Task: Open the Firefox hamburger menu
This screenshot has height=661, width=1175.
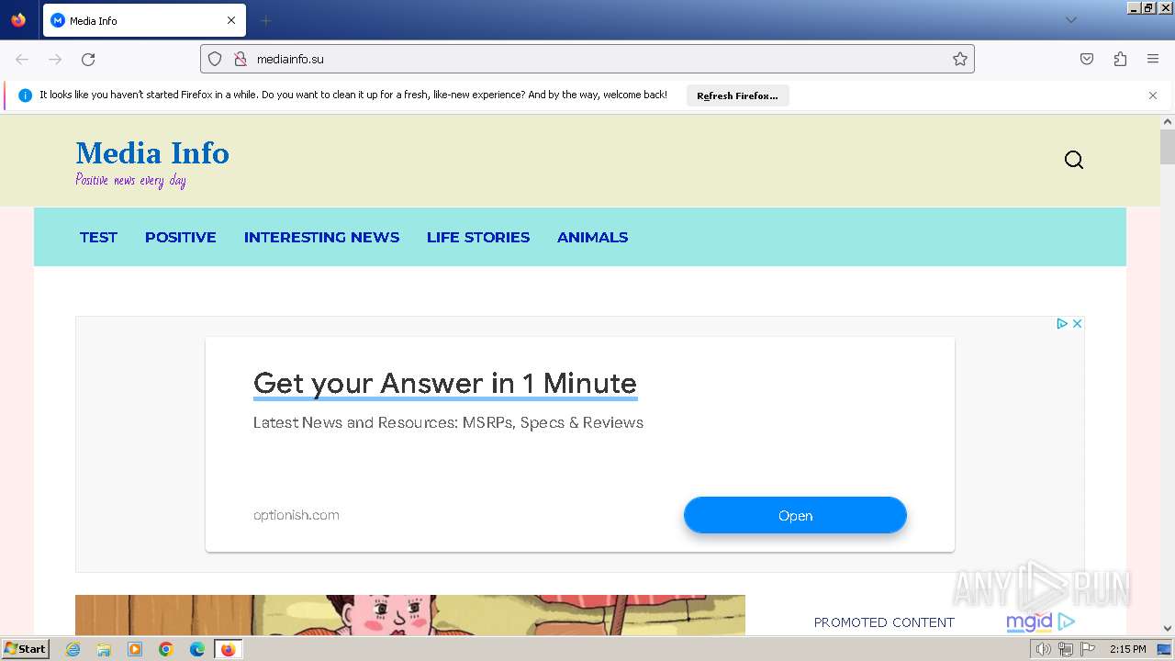Action: pyautogui.click(x=1153, y=59)
